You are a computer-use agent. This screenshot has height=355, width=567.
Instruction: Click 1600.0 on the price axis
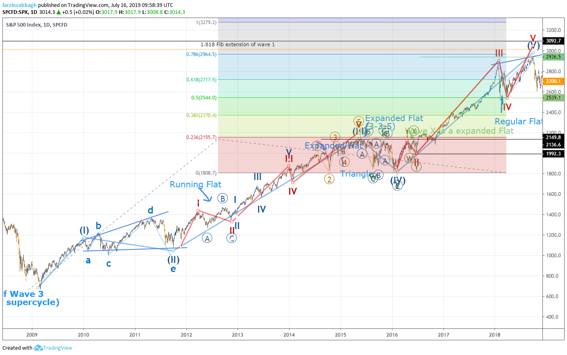553,194
